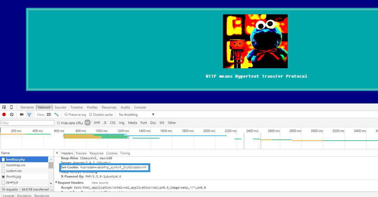Open the Timeline panel tab
378x197 pixels.
click(x=76, y=107)
